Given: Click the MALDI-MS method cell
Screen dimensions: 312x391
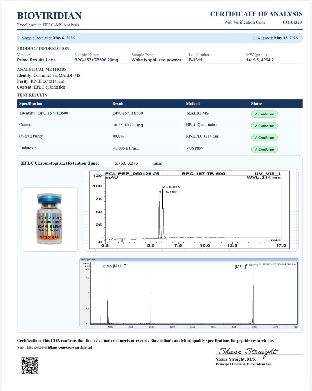Looking at the screenshot, I should tap(198, 113).
